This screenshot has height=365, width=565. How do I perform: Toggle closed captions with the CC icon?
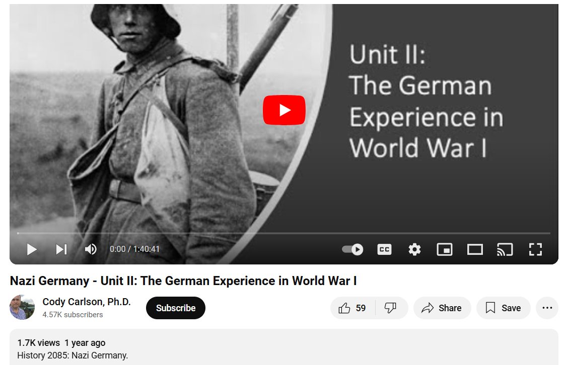(x=384, y=249)
